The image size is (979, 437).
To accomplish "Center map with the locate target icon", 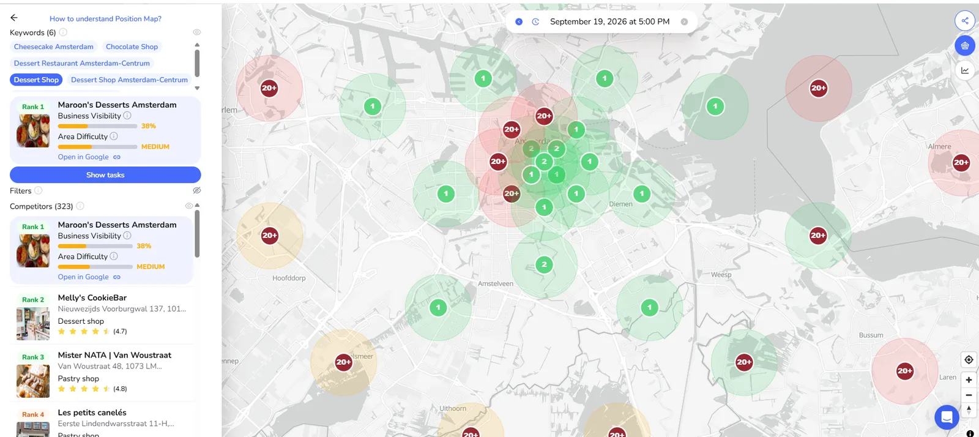I will tap(969, 360).
